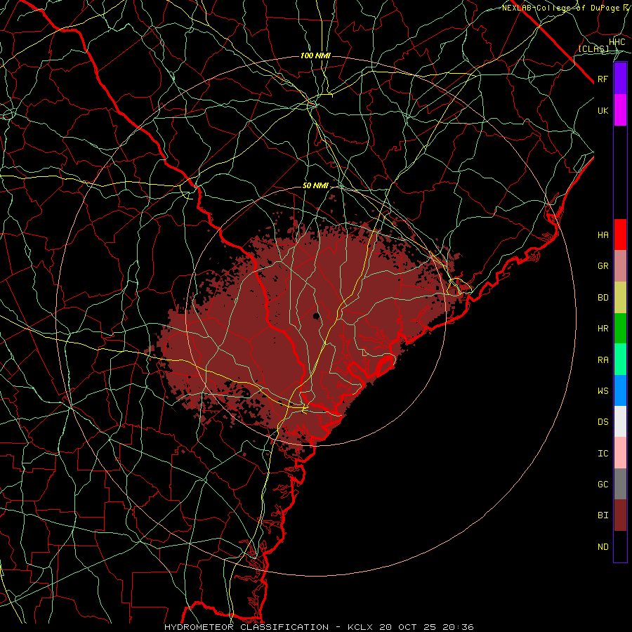632x632 pixels.
Task: Click the IC legend label
Action: (603, 454)
